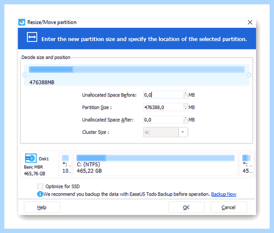Click the Partition Size input field
The width and height of the screenshot is (274, 233).
point(163,107)
